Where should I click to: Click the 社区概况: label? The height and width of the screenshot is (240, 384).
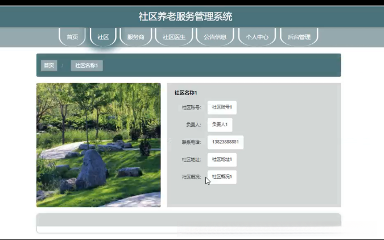[192, 177]
